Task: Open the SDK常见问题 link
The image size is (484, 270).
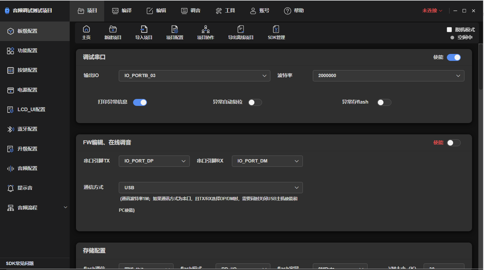Action: coord(20,264)
